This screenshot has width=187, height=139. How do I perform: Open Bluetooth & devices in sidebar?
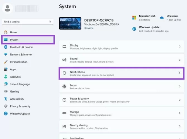21,47
